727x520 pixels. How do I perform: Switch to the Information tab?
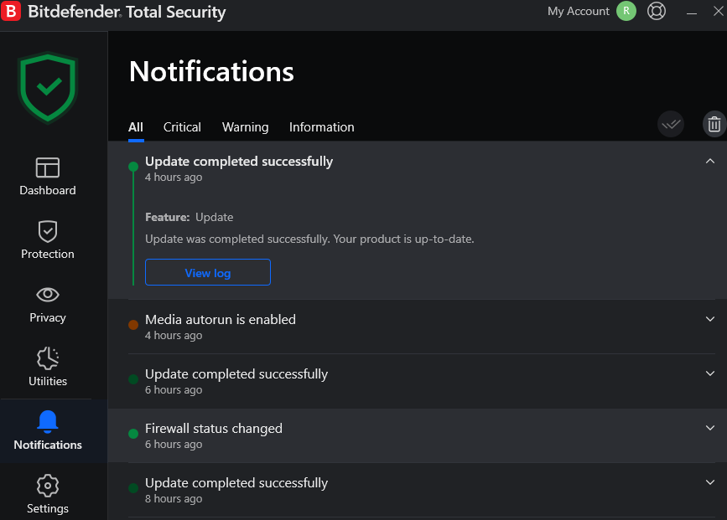pyautogui.click(x=321, y=127)
